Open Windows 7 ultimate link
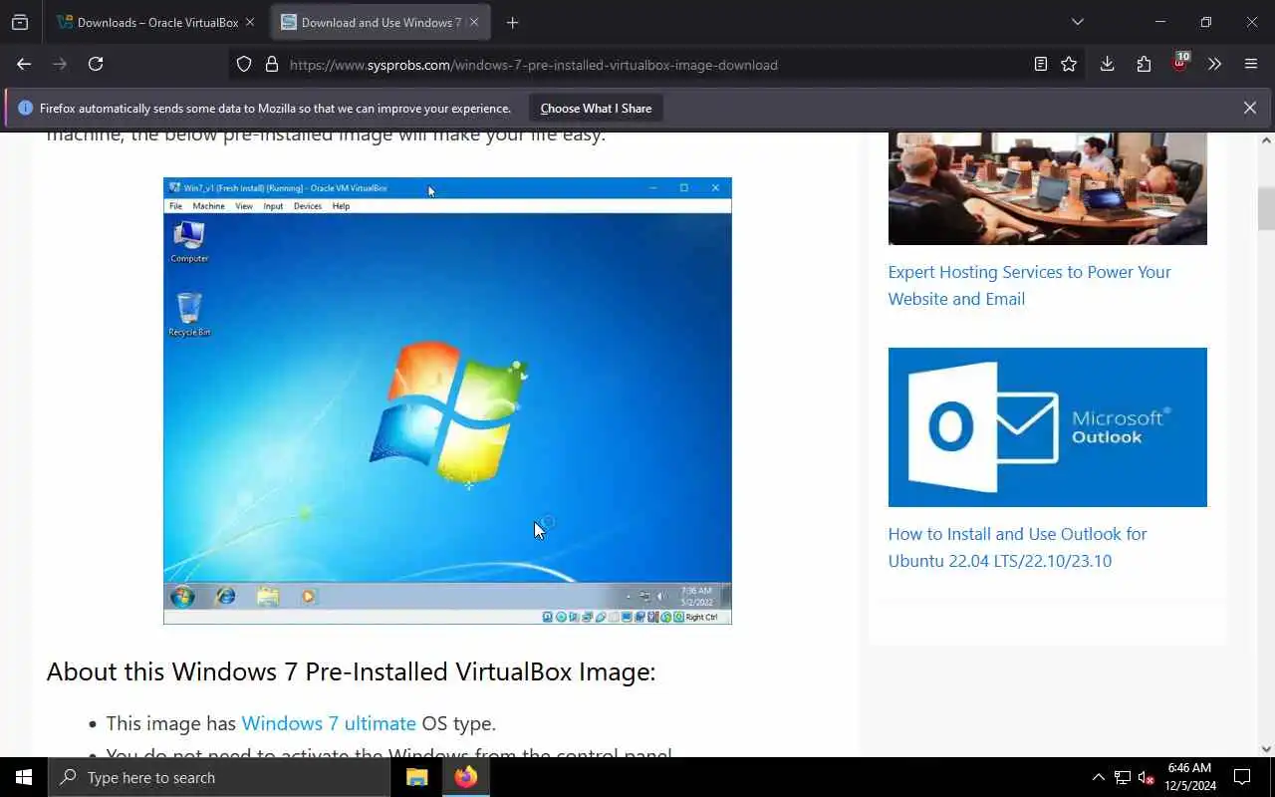 329,723
